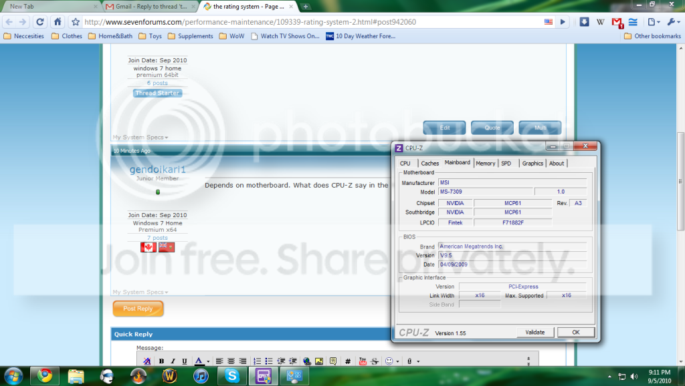Open Chrome's wrench settings menu
The width and height of the screenshot is (685, 386).
pyautogui.click(x=673, y=22)
